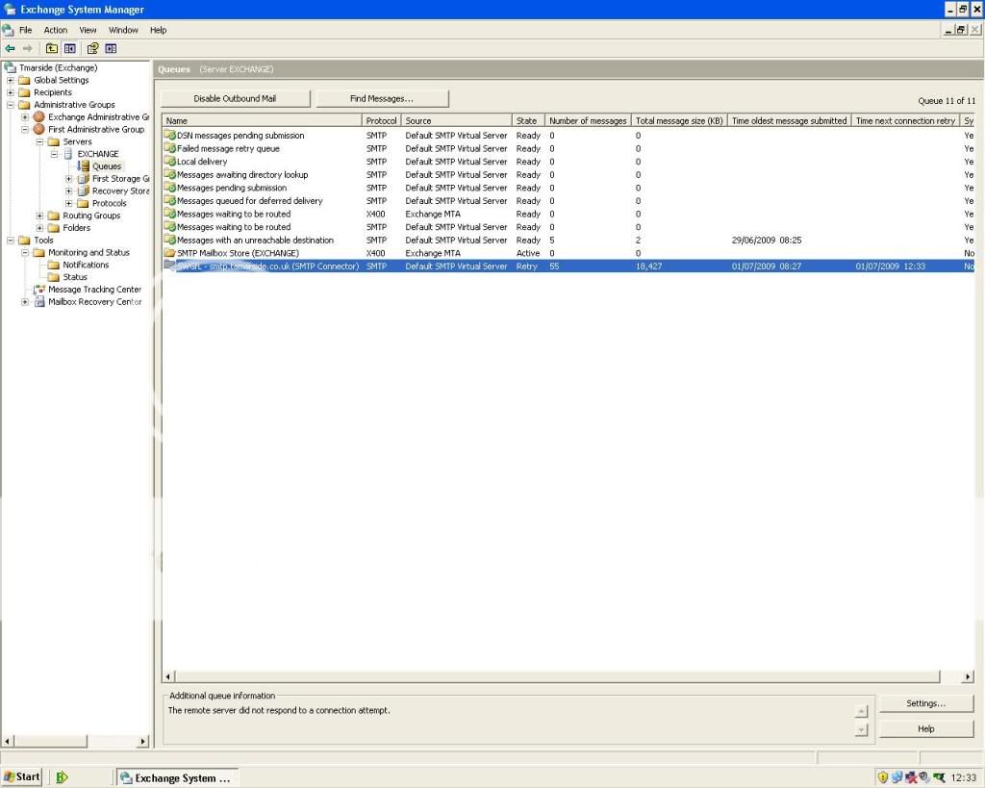Click the Find Messages... button
The height and width of the screenshot is (788, 985).
(x=382, y=98)
